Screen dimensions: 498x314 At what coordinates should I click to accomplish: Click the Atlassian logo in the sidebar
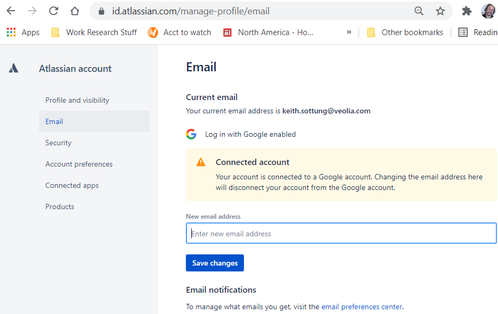[13, 68]
